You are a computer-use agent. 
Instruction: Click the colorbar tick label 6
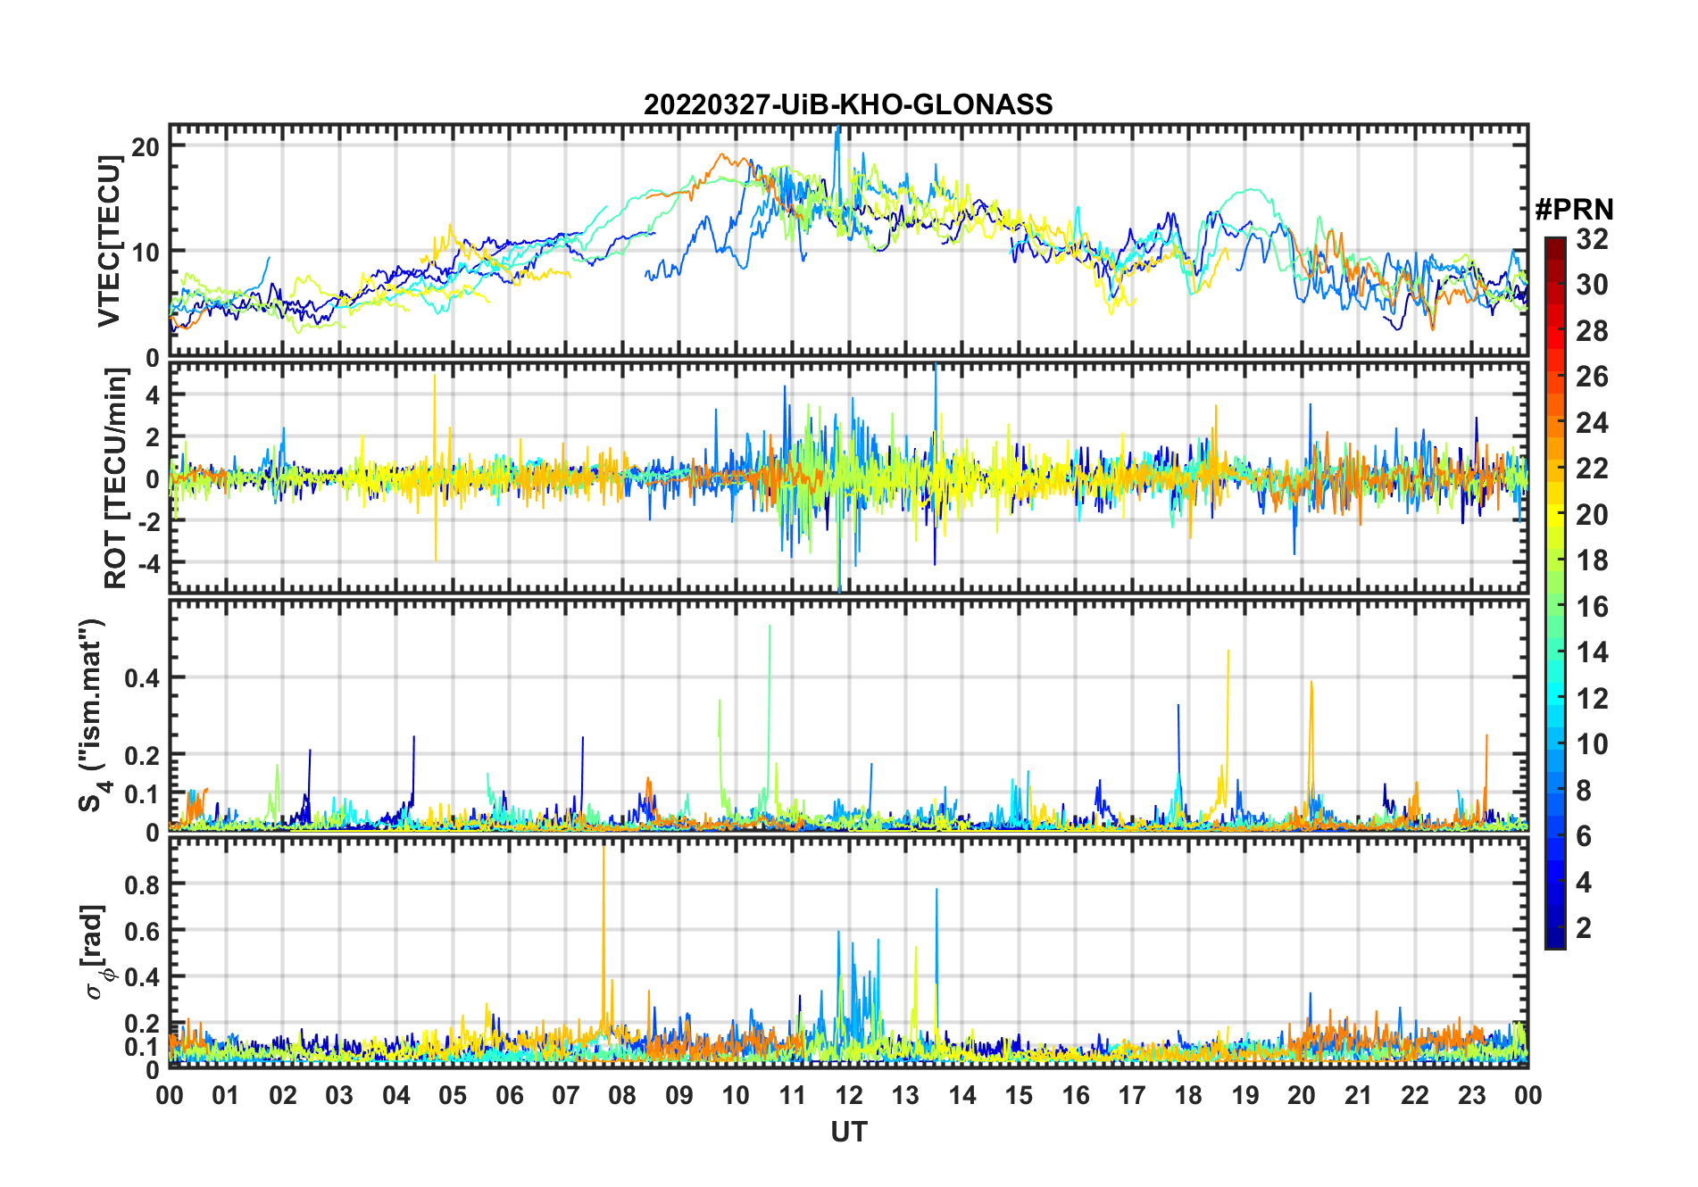1584,836
